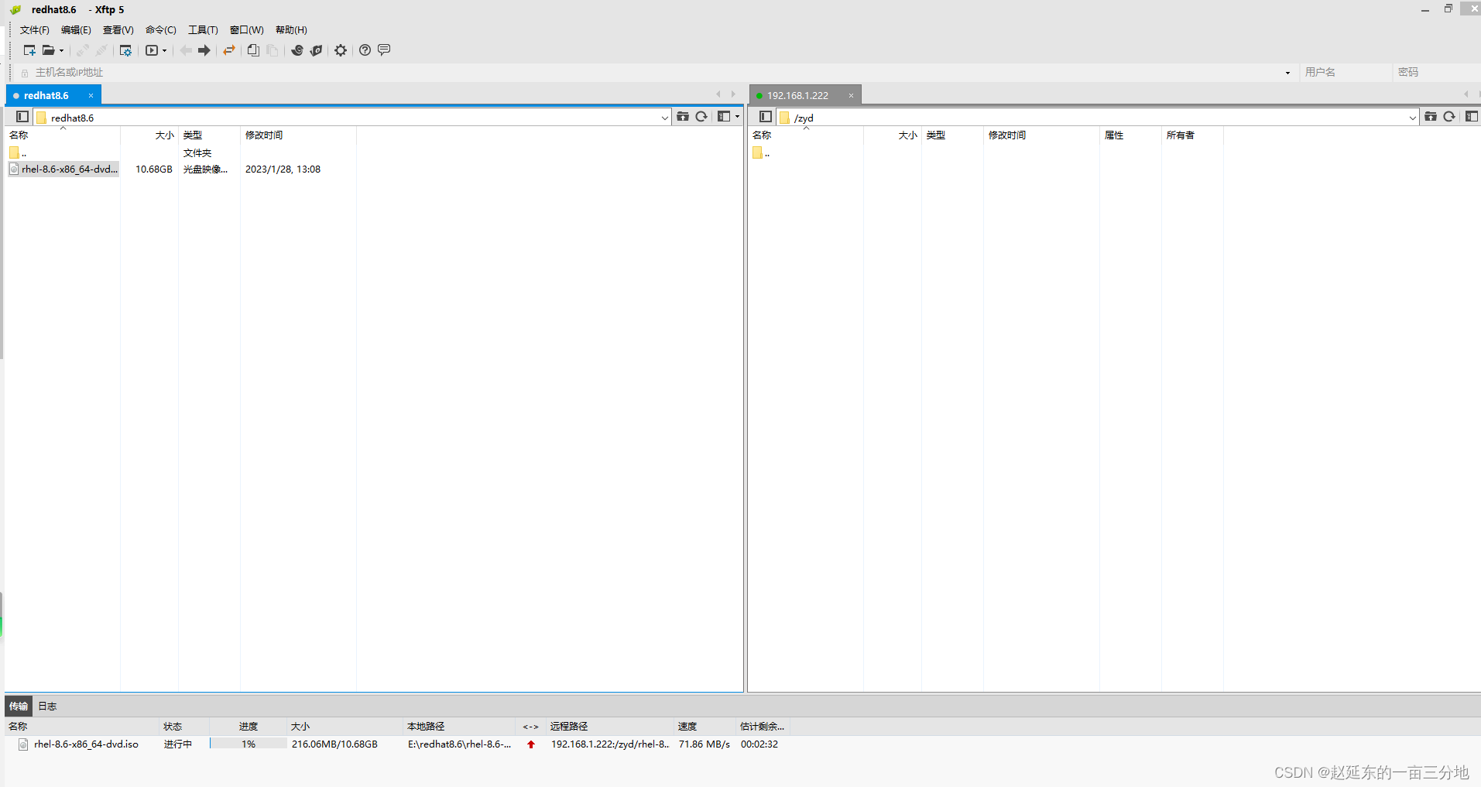Open the 文件(F) menu
This screenshot has height=787, width=1481.
(35, 30)
